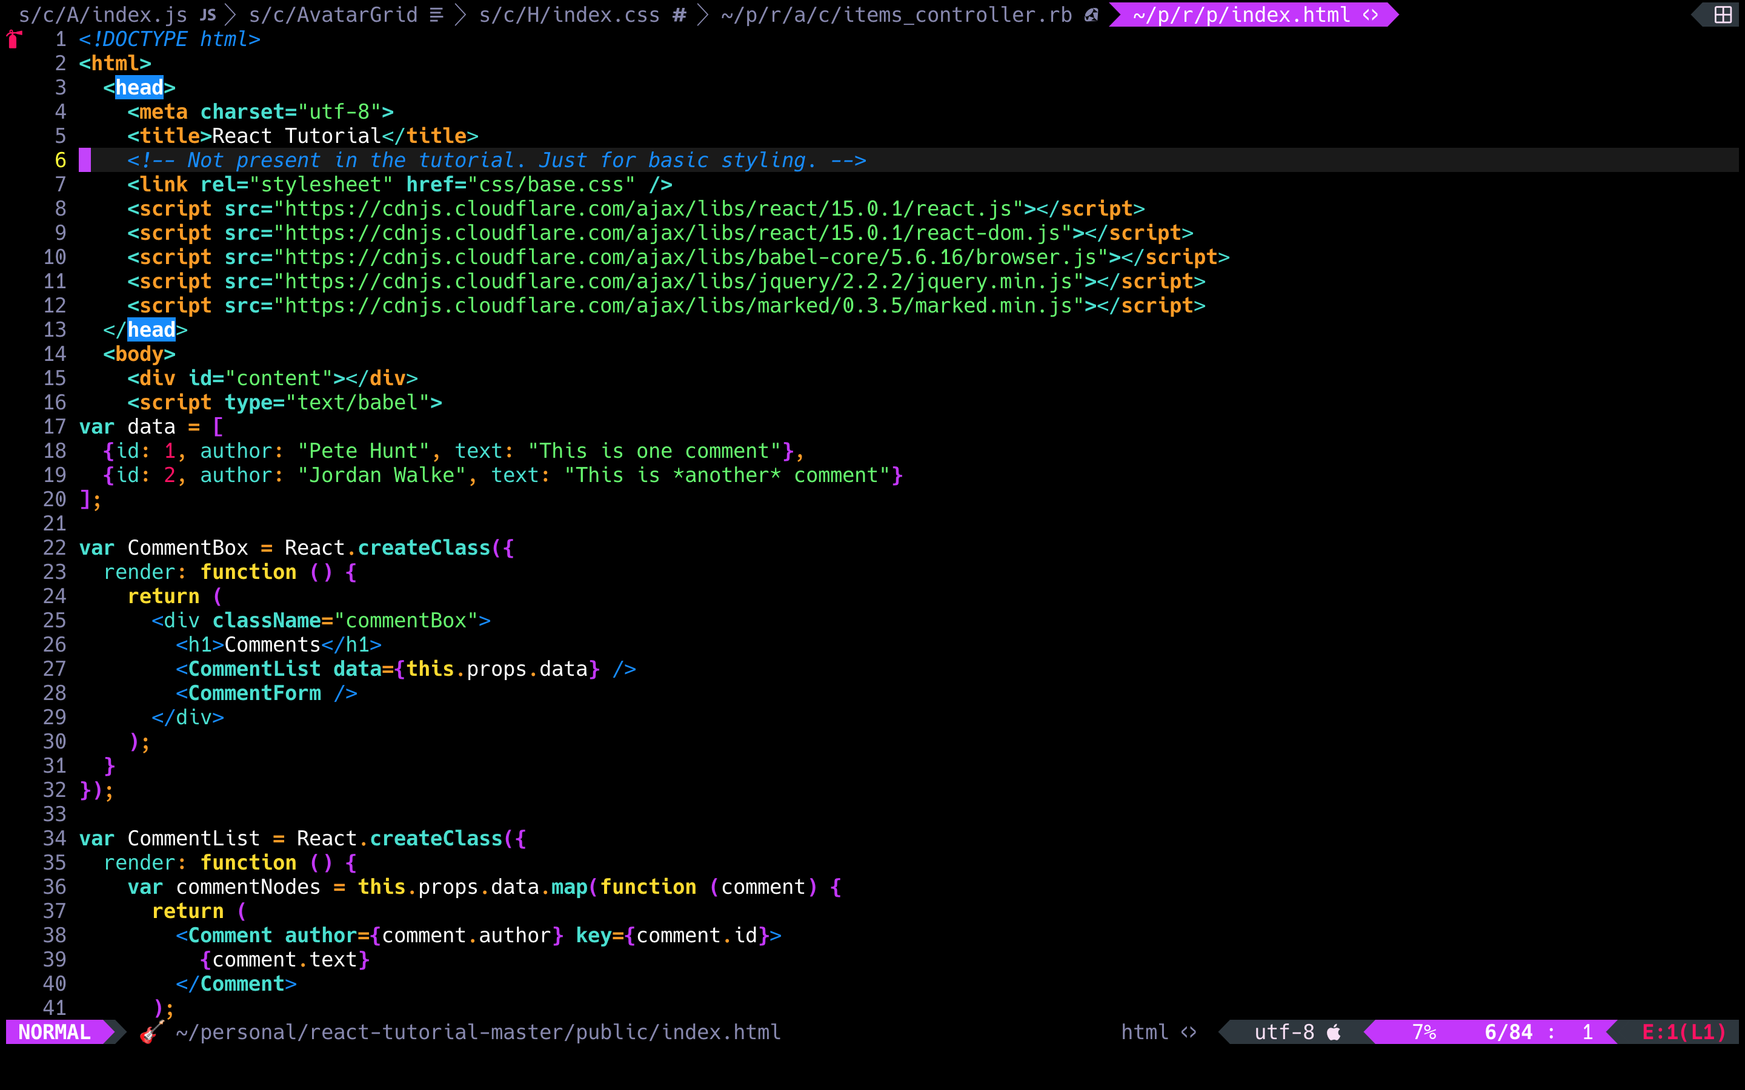
Task: Click the "Jordan Walke" author string
Action: coord(382,475)
